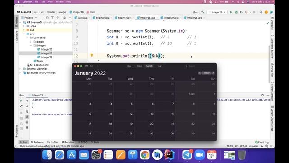This screenshot has height=163, width=289.
Task: Go to next month in Calendar
Action: (213, 73)
